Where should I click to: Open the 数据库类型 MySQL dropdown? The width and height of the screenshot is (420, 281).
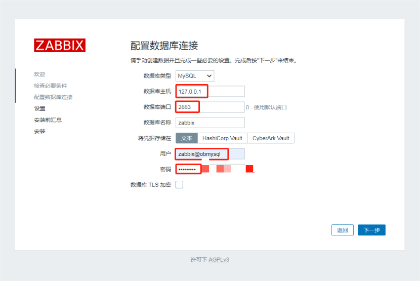click(195, 76)
